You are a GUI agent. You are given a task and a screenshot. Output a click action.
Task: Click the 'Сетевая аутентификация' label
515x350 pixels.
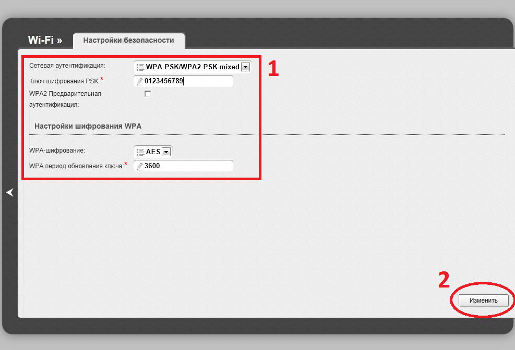(67, 66)
